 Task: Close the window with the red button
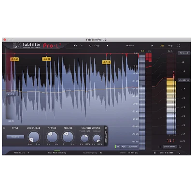pyautogui.click(x=5, y=40)
